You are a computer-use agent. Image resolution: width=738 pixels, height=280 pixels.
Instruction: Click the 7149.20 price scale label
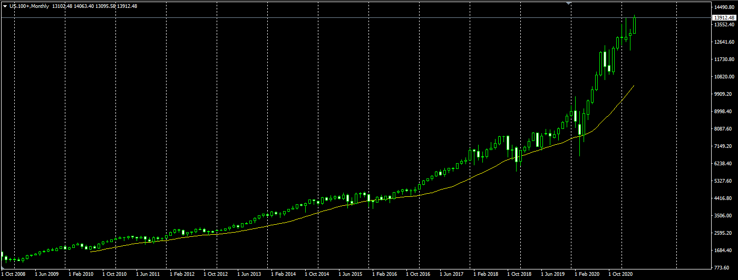pos(724,146)
